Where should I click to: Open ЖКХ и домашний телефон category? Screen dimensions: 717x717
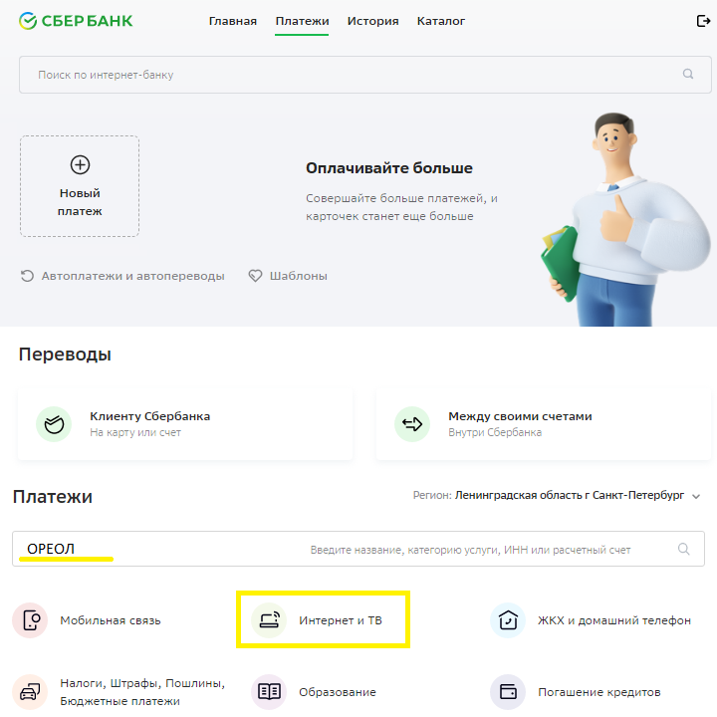click(591, 620)
